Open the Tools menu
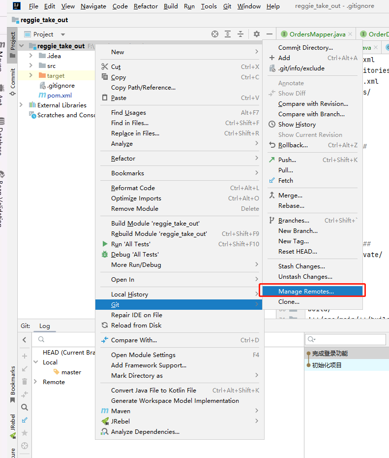389x458 pixels. [x=209, y=6]
